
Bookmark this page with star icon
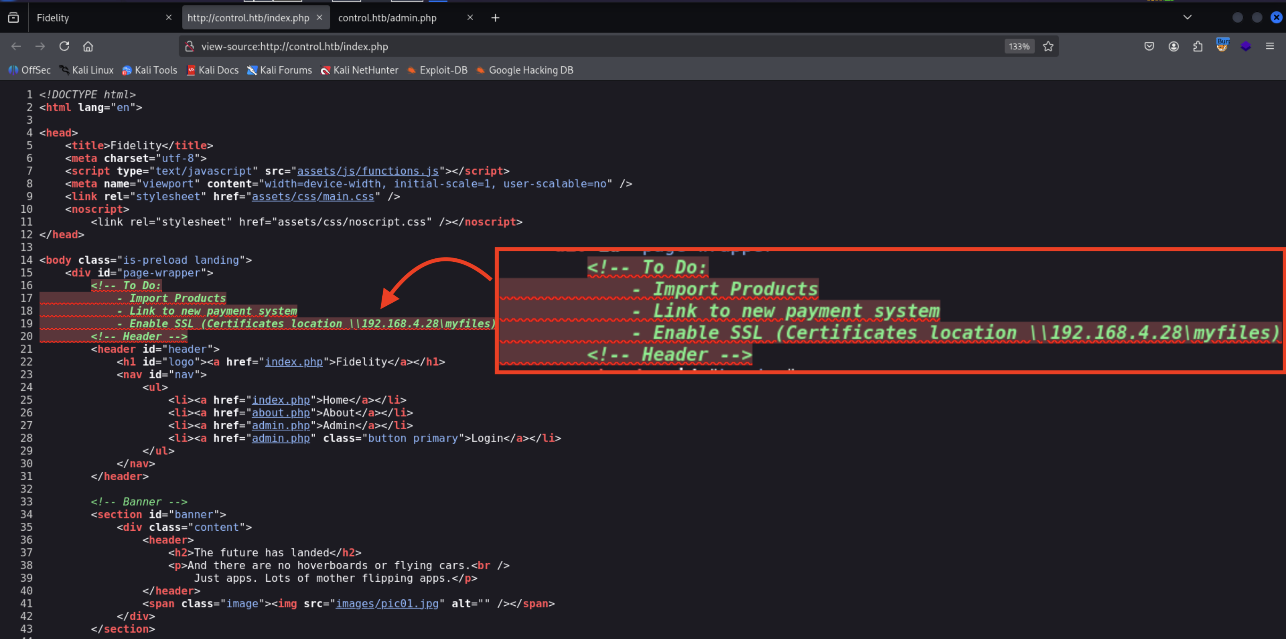1048,46
